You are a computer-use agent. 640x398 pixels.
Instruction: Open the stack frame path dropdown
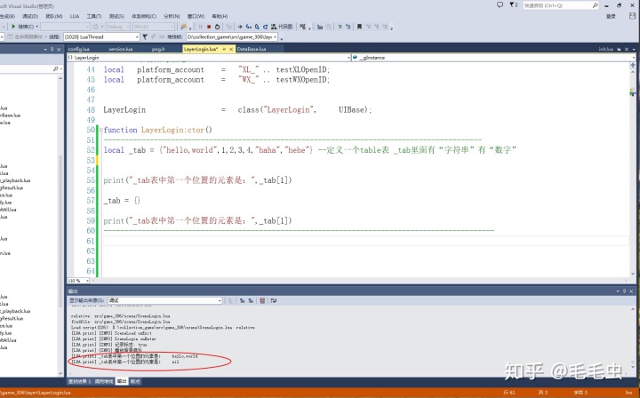[x=275, y=37]
